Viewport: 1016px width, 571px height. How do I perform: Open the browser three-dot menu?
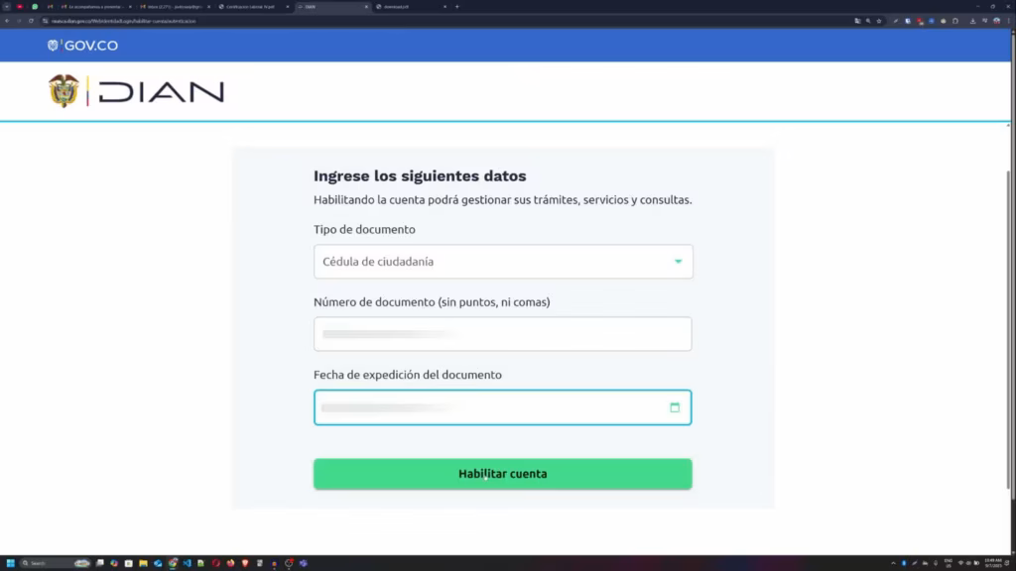pos(1008,21)
